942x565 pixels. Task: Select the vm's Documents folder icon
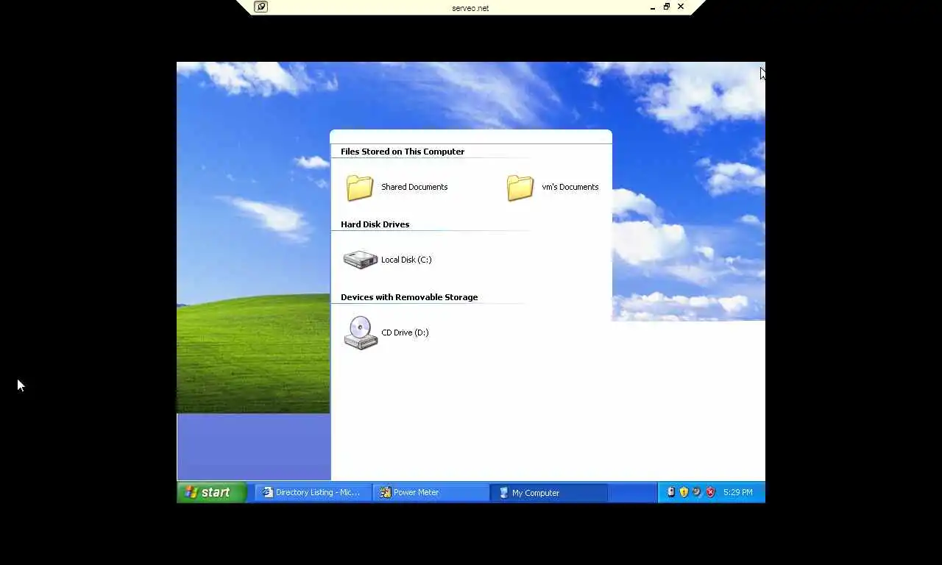coord(520,188)
